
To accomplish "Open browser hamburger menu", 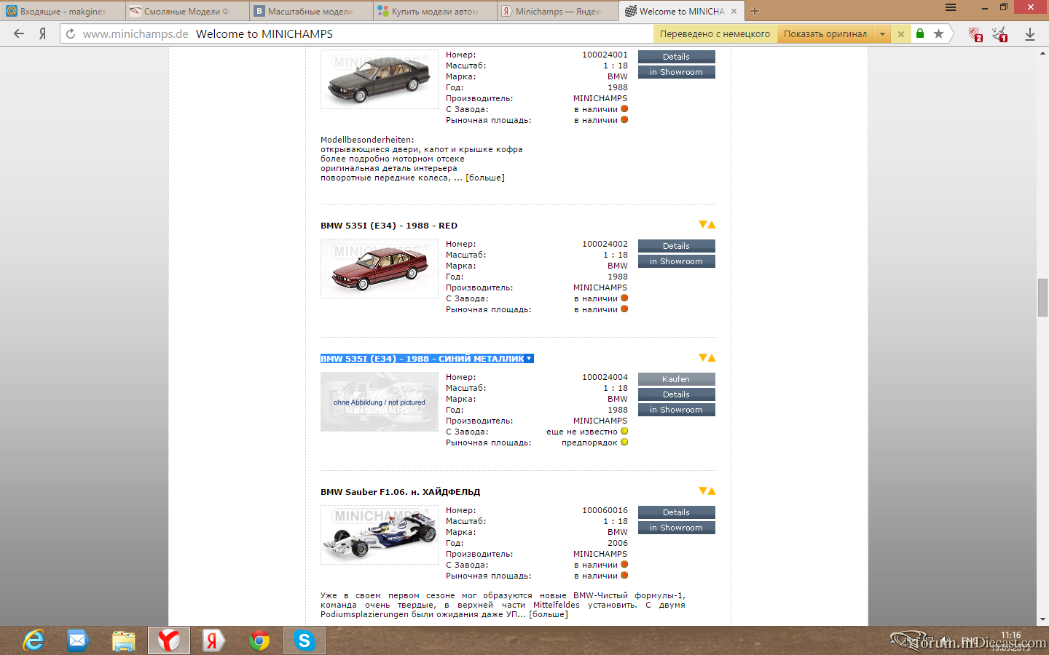I will pos(951,7).
